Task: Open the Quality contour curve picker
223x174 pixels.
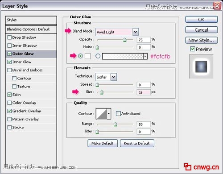Action: pyautogui.click(x=102, y=114)
